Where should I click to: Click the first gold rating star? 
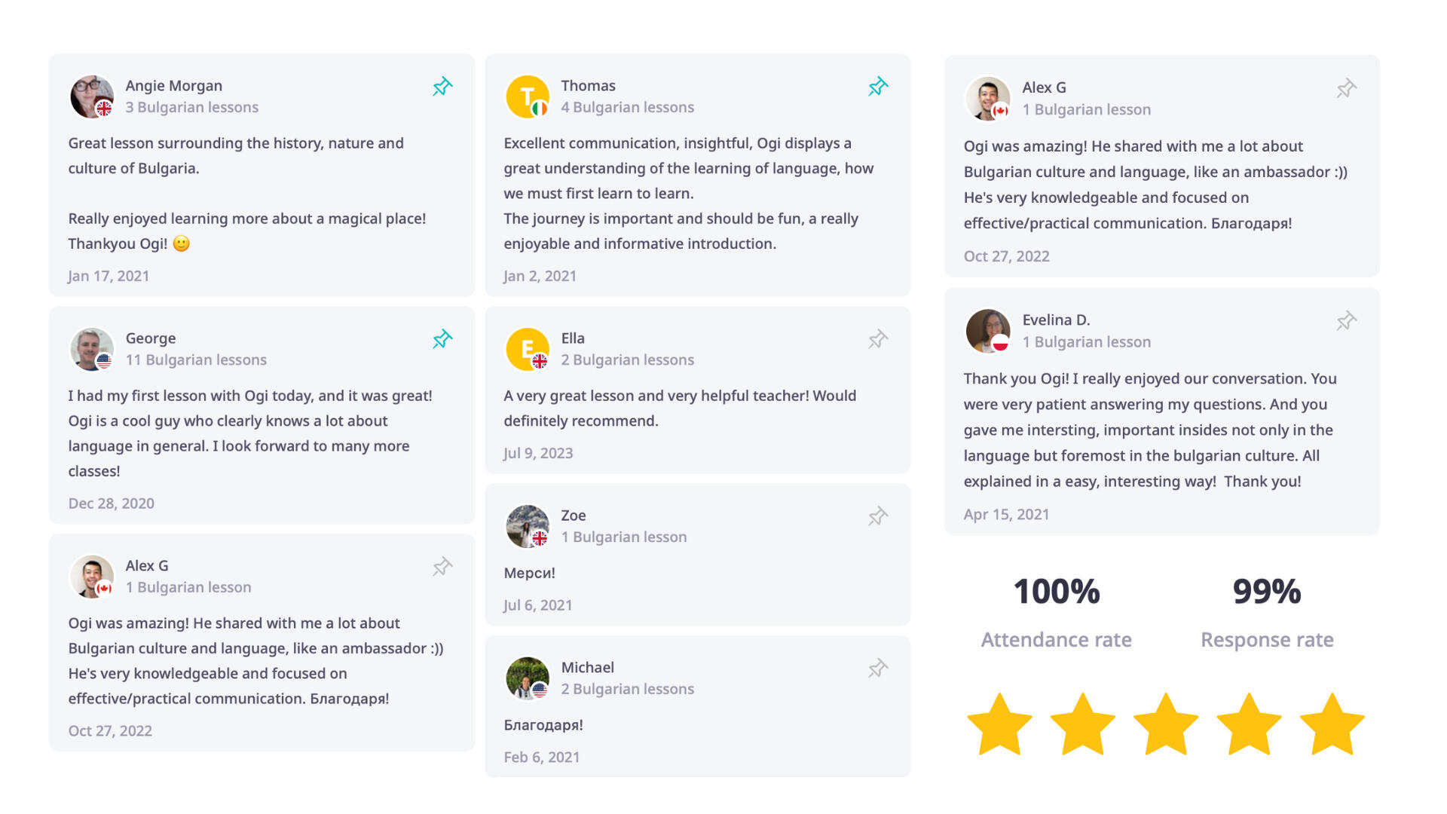(x=999, y=725)
